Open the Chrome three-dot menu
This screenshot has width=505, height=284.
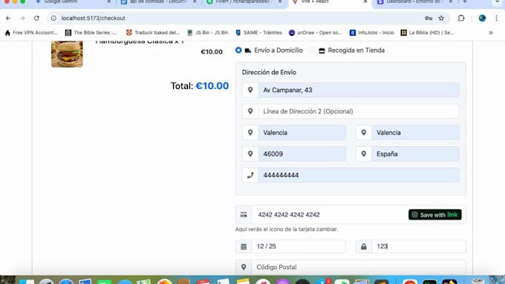click(x=496, y=18)
